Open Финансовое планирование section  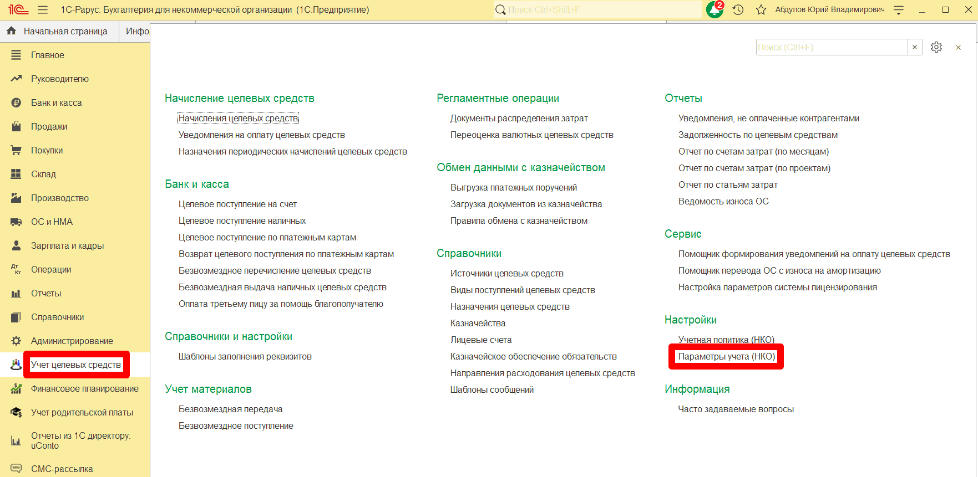pyautogui.click(x=84, y=389)
